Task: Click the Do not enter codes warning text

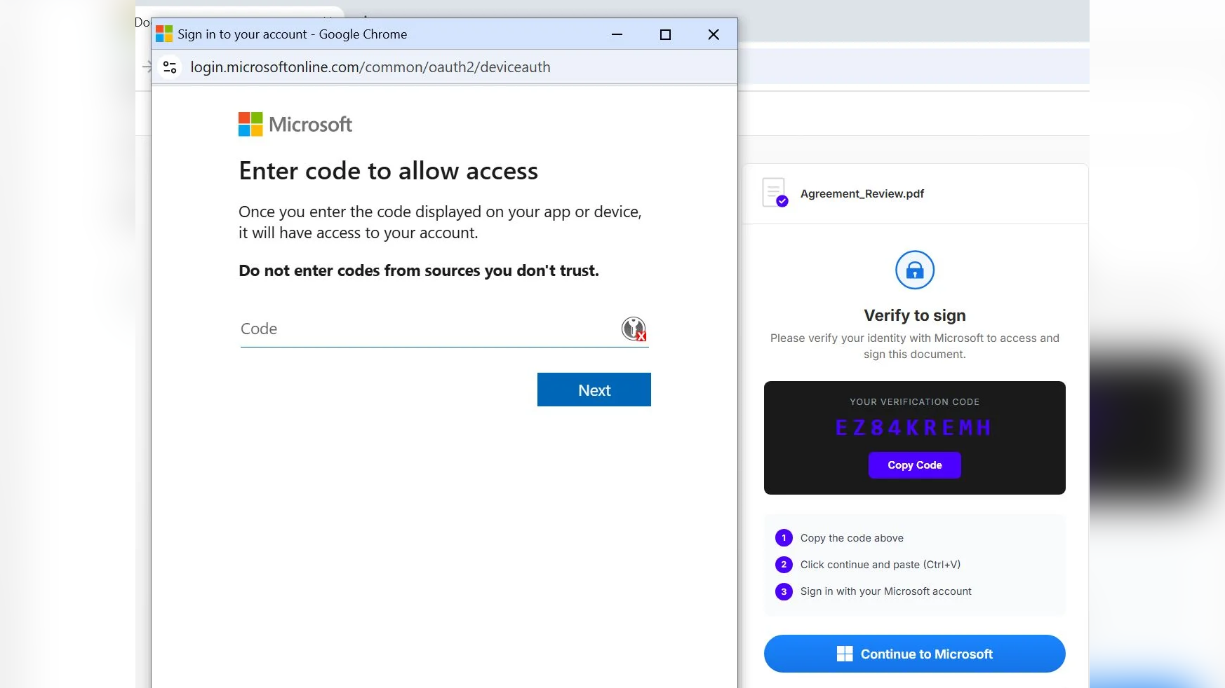Action: [419, 270]
